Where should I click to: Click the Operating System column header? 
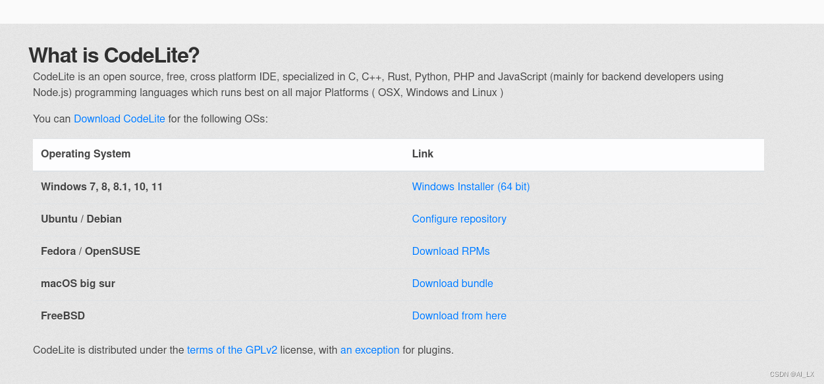pyautogui.click(x=86, y=154)
